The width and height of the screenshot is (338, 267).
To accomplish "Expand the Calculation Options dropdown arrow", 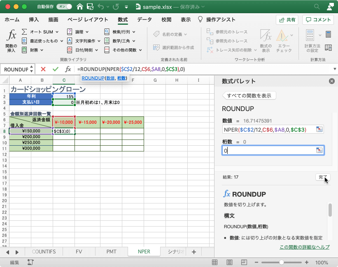I will (320, 35).
